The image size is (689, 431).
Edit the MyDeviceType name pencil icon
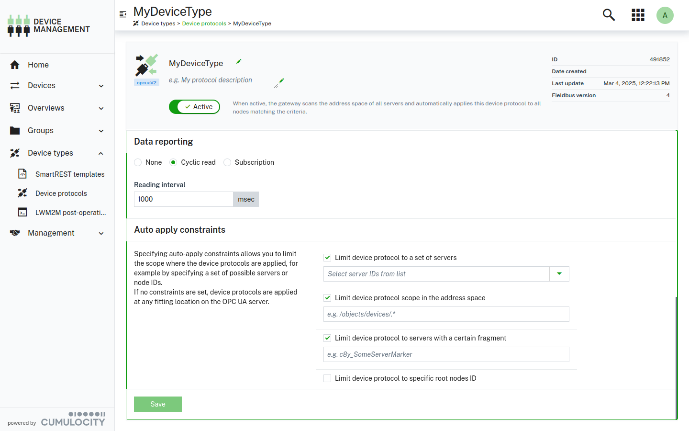pos(239,62)
